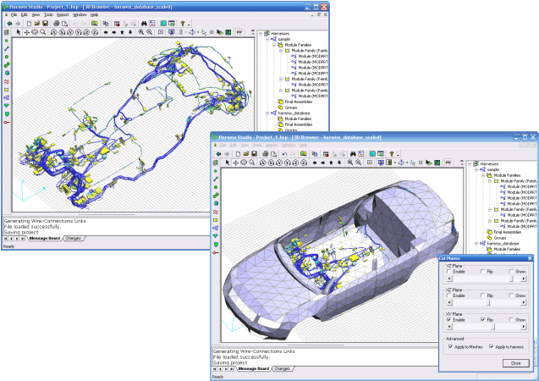
Task: Uncheck Enable for the XY Plane
Action: tap(448, 319)
